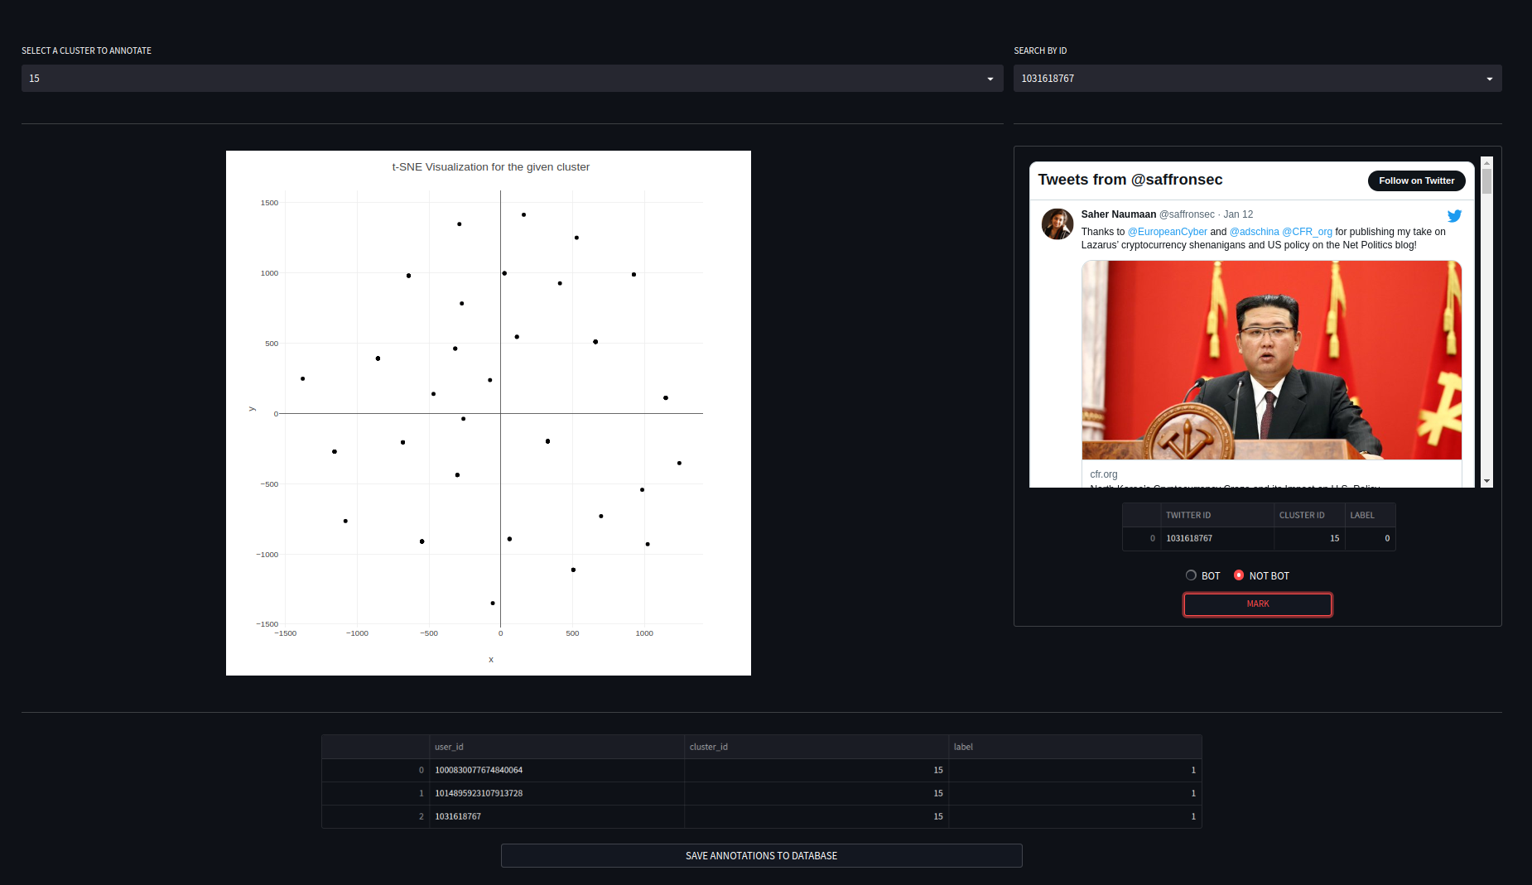This screenshot has height=885, width=1532.
Task: Open the cluster selection dropdown showing 15
Action: point(512,79)
